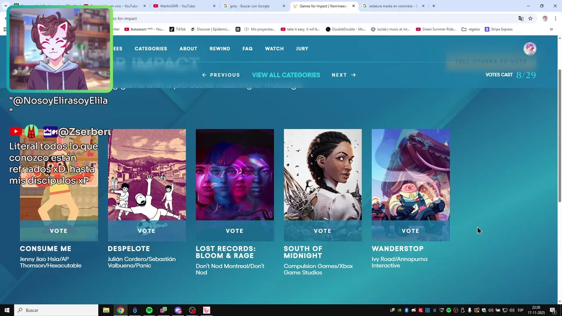Click the South of Midnight cover art
This screenshot has height=316, width=562.
tap(323, 175)
